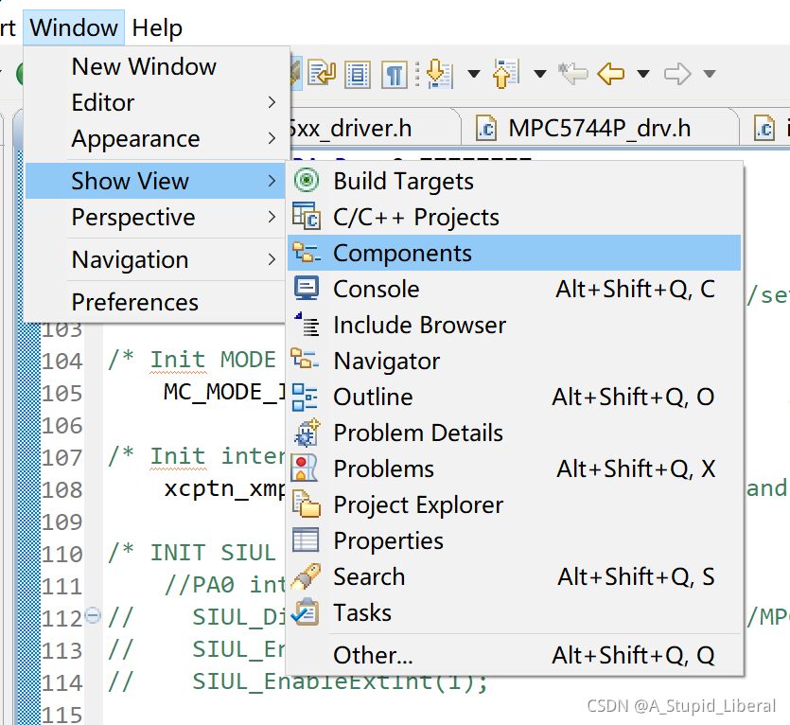Click the Console monitor icon
This screenshot has width=790, height=725.
click(x=307, y=289)
